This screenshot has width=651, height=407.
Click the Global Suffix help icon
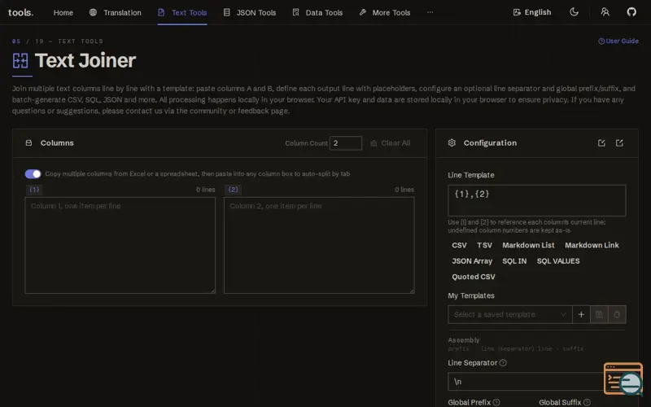[x=587, y=402]
